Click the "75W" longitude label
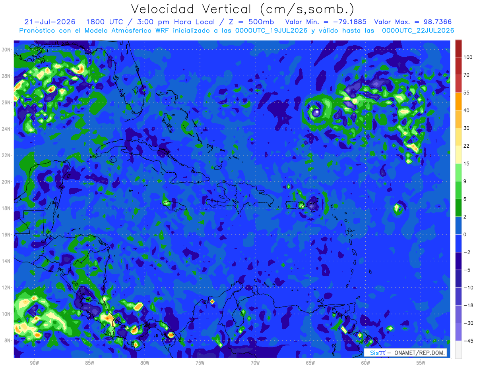Viewport: 477px width, 368px height. click(x=200, y=363)
